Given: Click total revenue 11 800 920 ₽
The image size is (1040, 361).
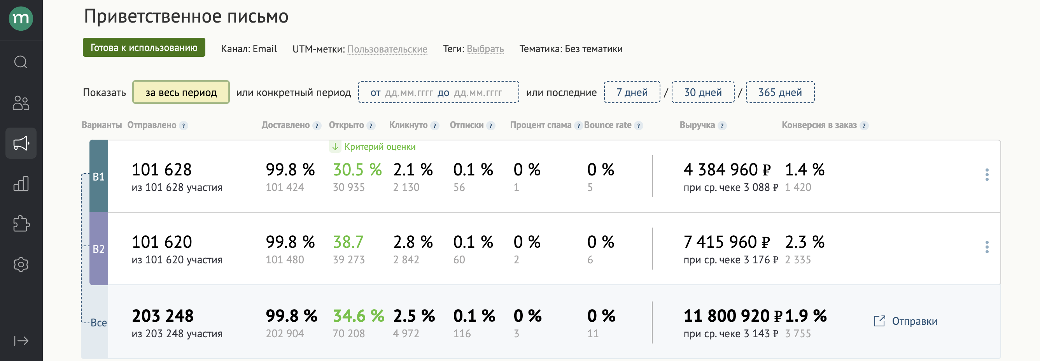Looking at the screenshot, I should coord(733,316).
